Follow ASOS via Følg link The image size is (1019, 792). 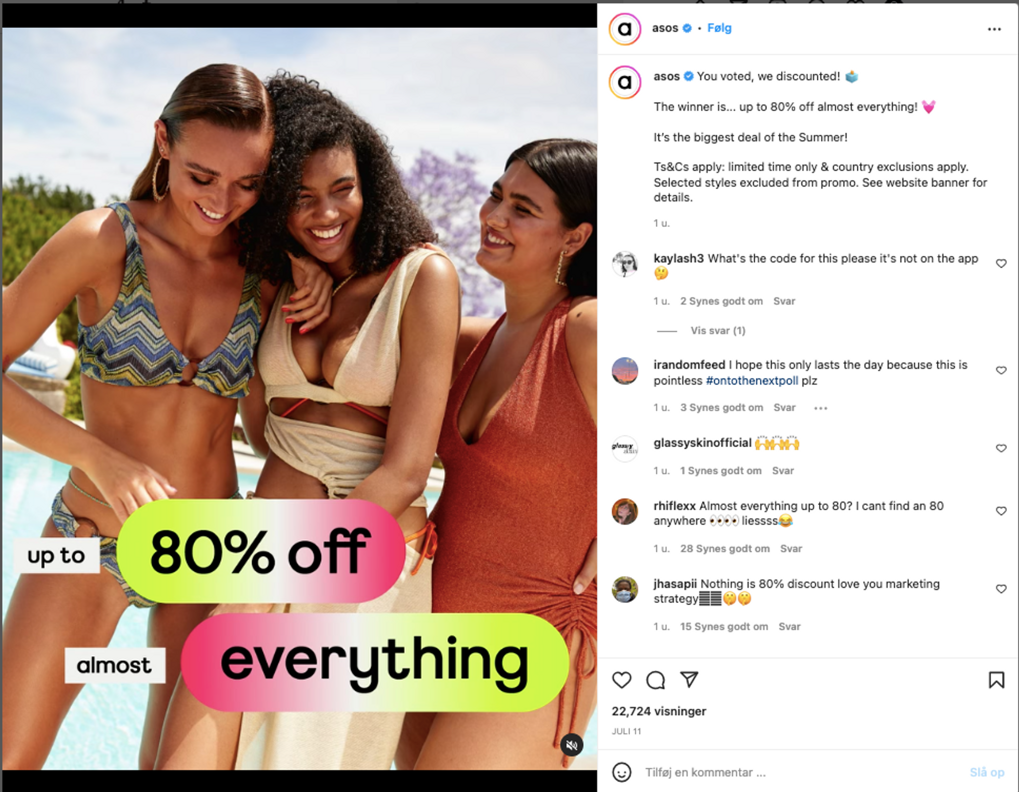click(x=719, y=28)
